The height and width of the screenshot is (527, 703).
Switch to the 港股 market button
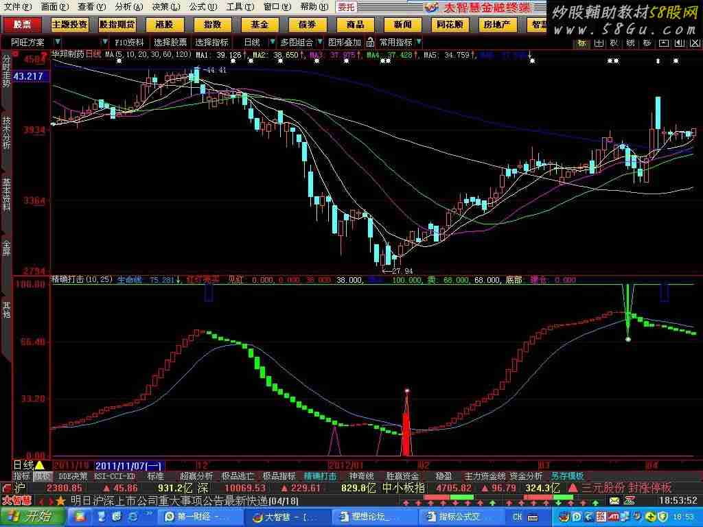(165, 25)
